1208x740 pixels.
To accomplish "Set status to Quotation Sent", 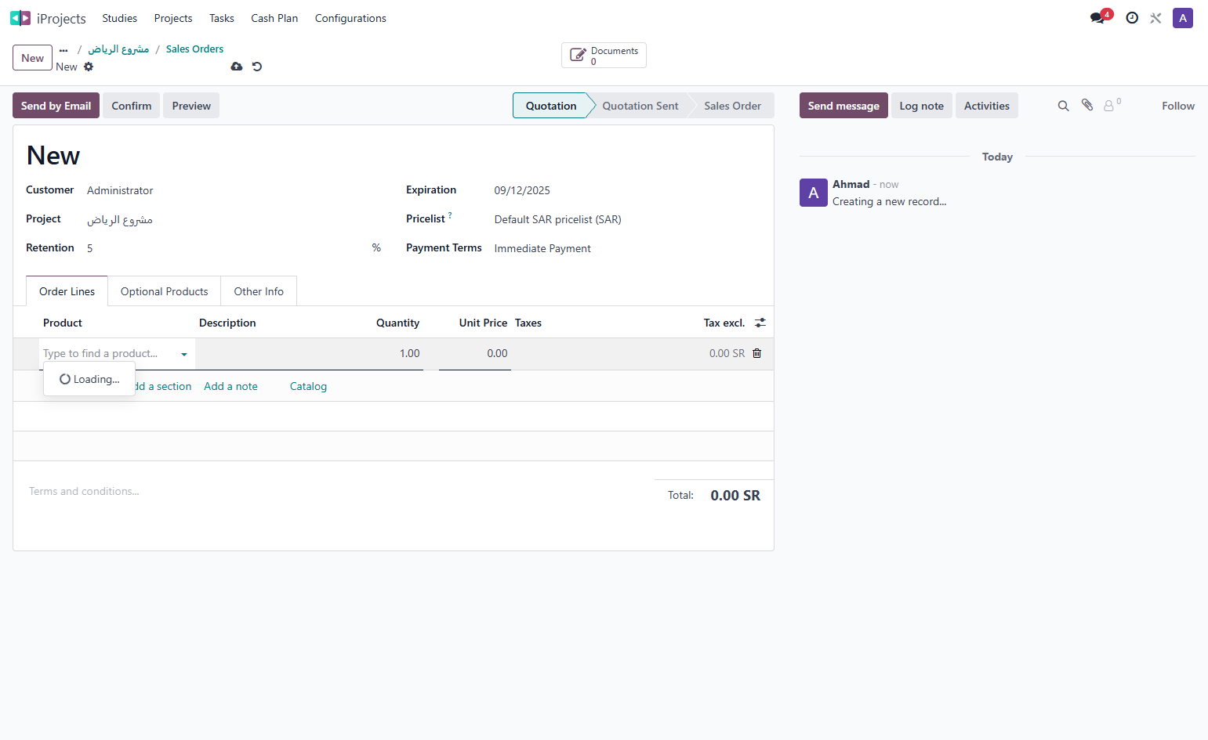I will click(x=640, y=106).
